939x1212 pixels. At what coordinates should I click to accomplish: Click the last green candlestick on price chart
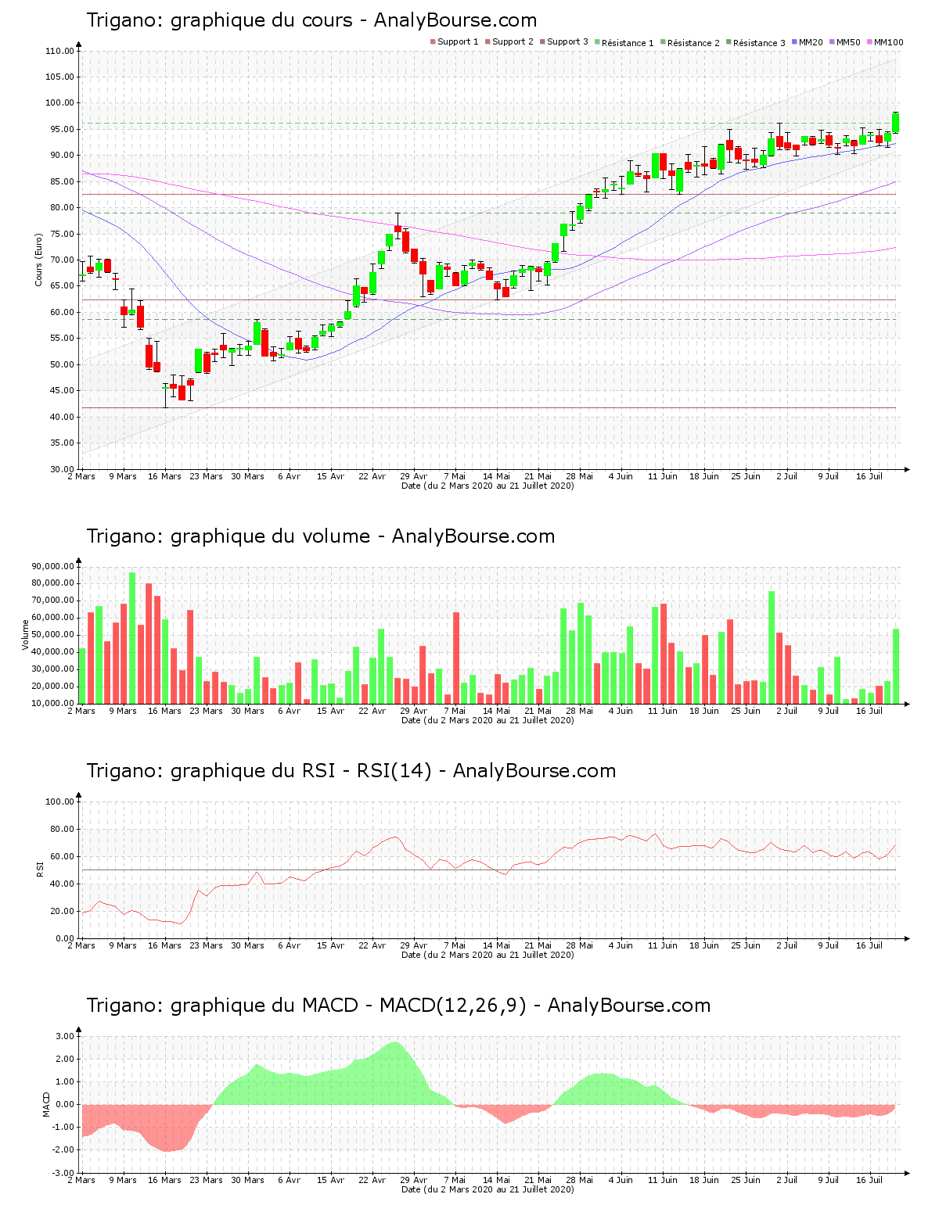coord(896,123)
